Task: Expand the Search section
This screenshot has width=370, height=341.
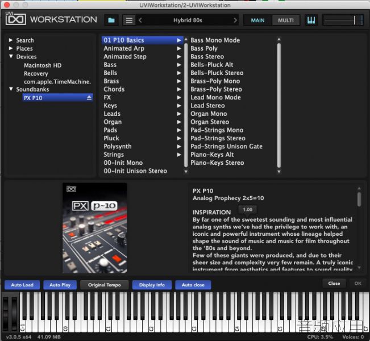Action: [11, 40]
